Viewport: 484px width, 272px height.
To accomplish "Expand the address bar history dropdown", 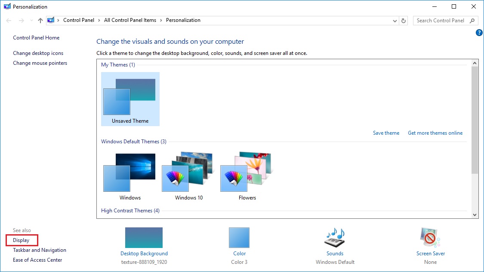I will (395, 21).
